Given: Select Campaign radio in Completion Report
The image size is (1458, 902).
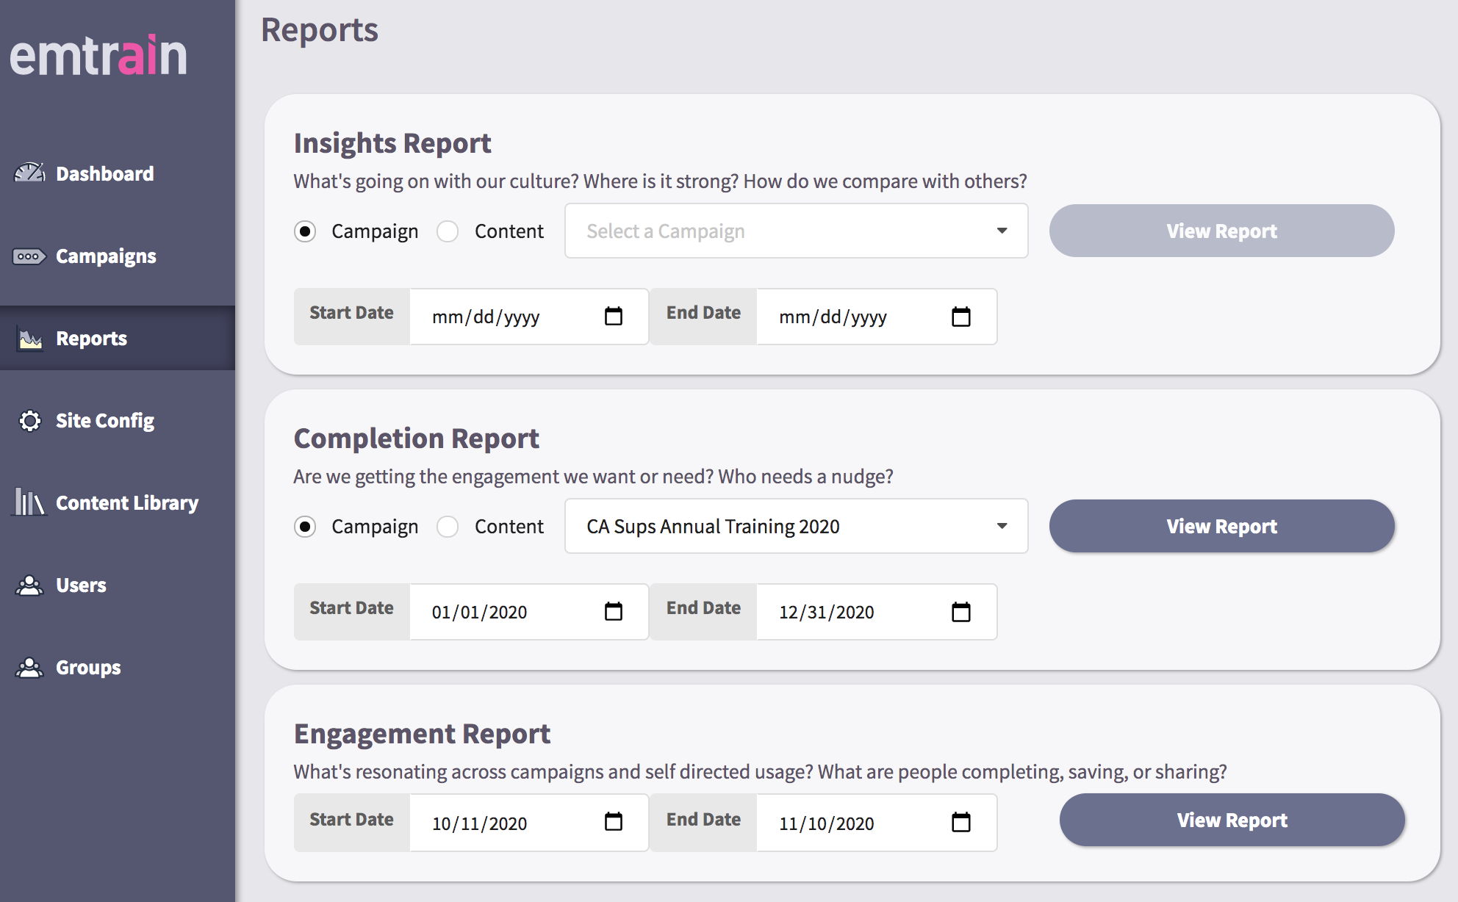Looking at the screenshot, I should click(x=305, y=527).
